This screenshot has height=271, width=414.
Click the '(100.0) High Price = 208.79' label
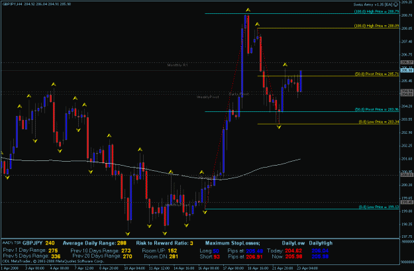[376, 11]
